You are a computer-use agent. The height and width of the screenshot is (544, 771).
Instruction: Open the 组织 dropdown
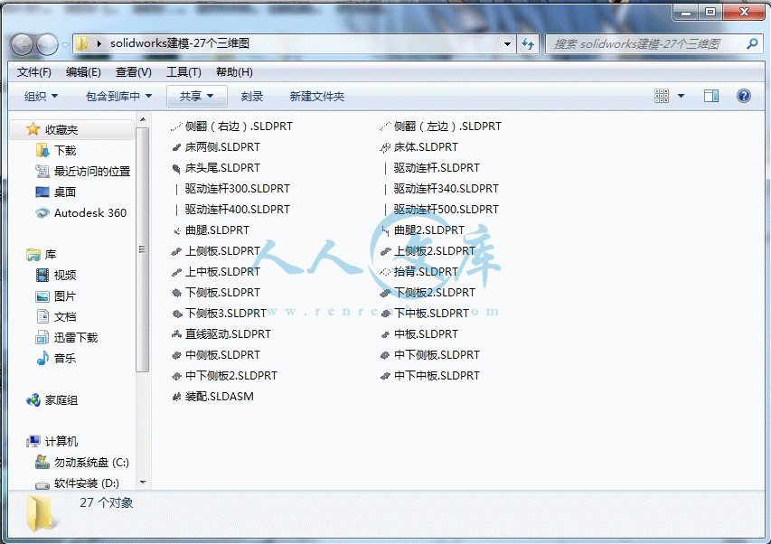coord(41,97)
